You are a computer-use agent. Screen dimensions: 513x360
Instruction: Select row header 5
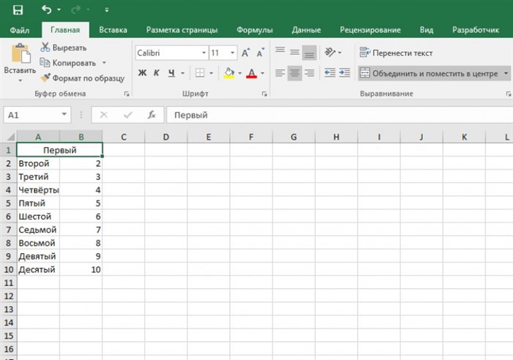[8, 203]
